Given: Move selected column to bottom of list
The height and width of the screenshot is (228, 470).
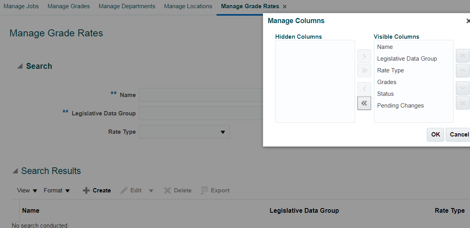Looking at the screenshot, I should tap(463, 102).
